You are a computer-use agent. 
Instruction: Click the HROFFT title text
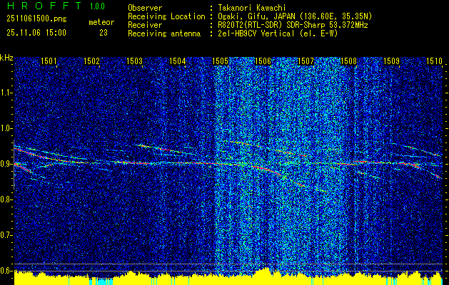point(44,6)
